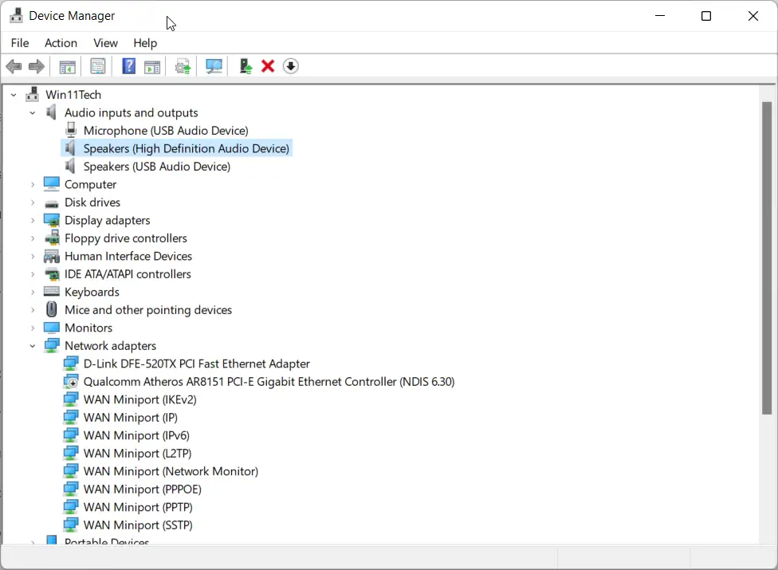Expand the Computer category
778x570 pixels.
(32, 184)
